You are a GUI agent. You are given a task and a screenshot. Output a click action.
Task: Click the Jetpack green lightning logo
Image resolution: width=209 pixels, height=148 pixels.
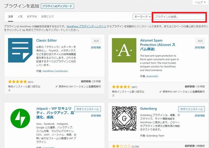pos(20,118)
